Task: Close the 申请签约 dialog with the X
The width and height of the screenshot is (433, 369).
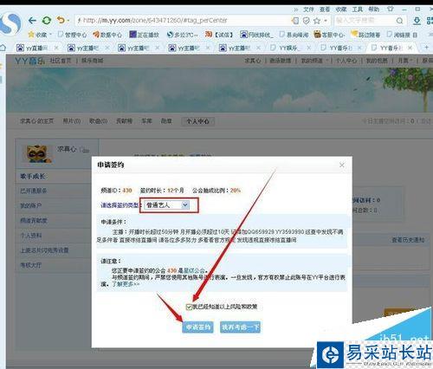Action: point(342,165)
